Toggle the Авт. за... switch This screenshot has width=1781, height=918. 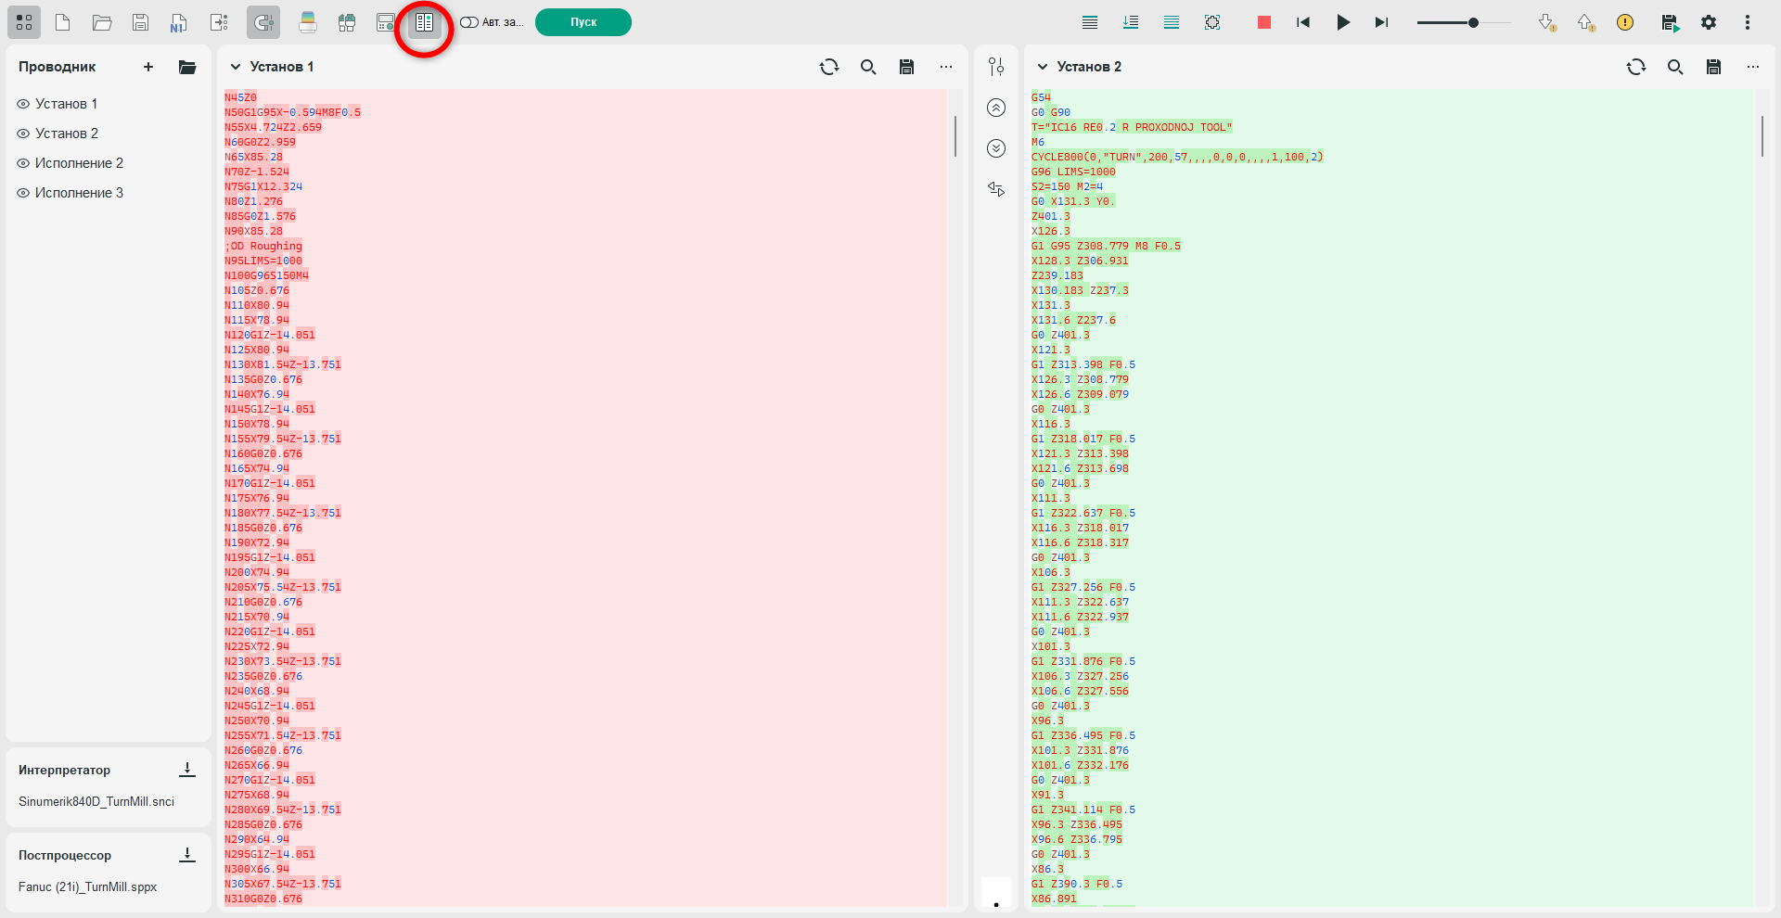tap(469, 22)
